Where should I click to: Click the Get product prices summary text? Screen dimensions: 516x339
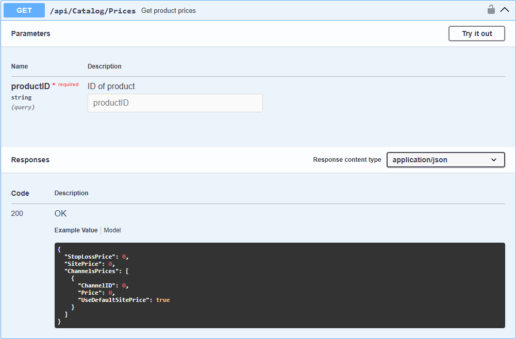tap(169, 11)
